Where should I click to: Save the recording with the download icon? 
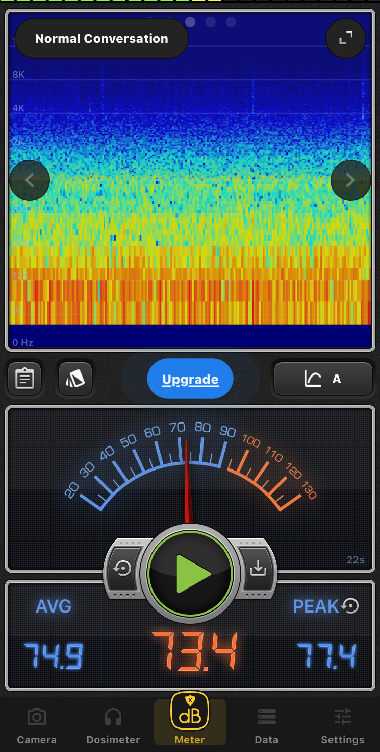point(258,569)
